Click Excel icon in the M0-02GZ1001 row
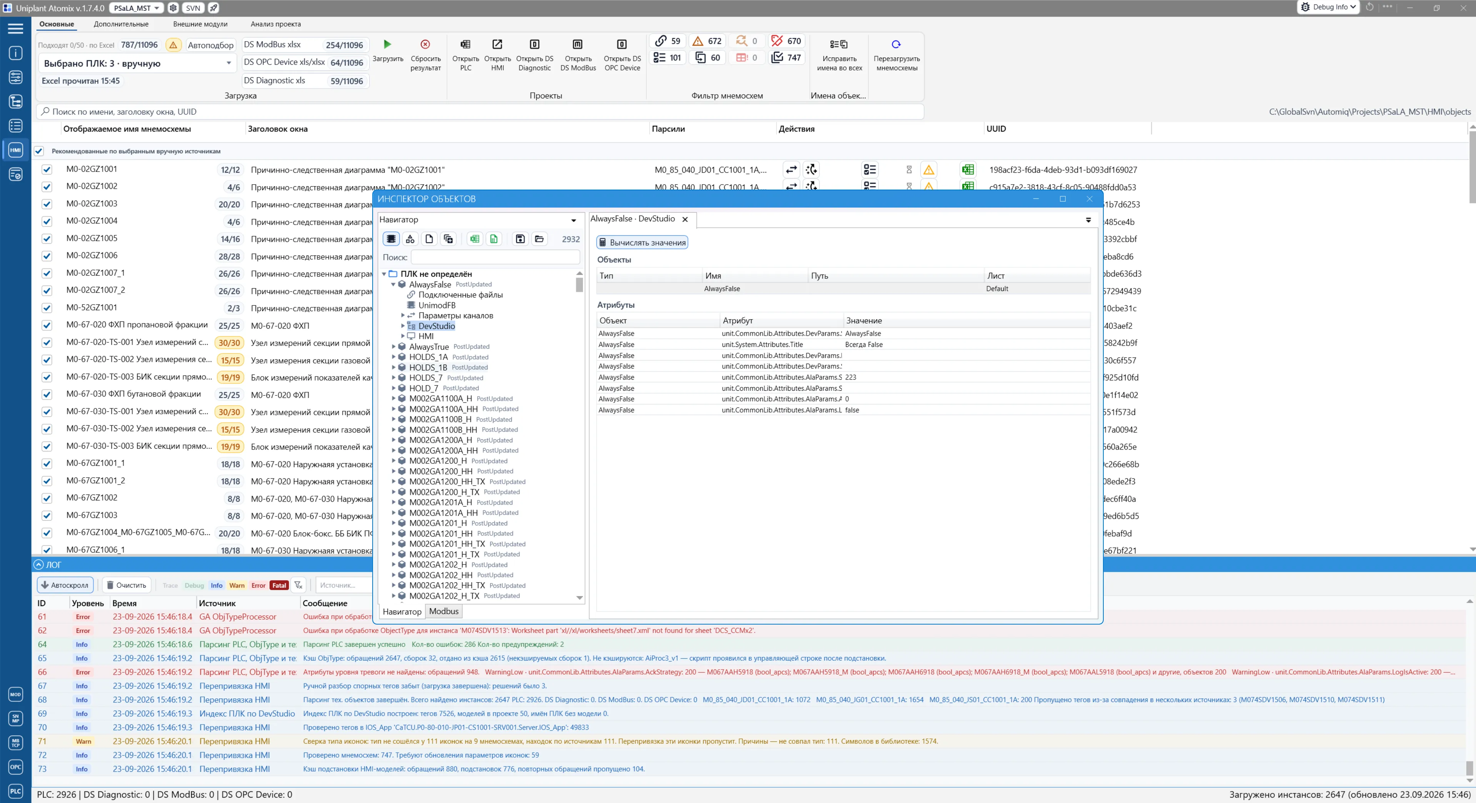This screenshot has width=1476, height=803. pos(968,170)
